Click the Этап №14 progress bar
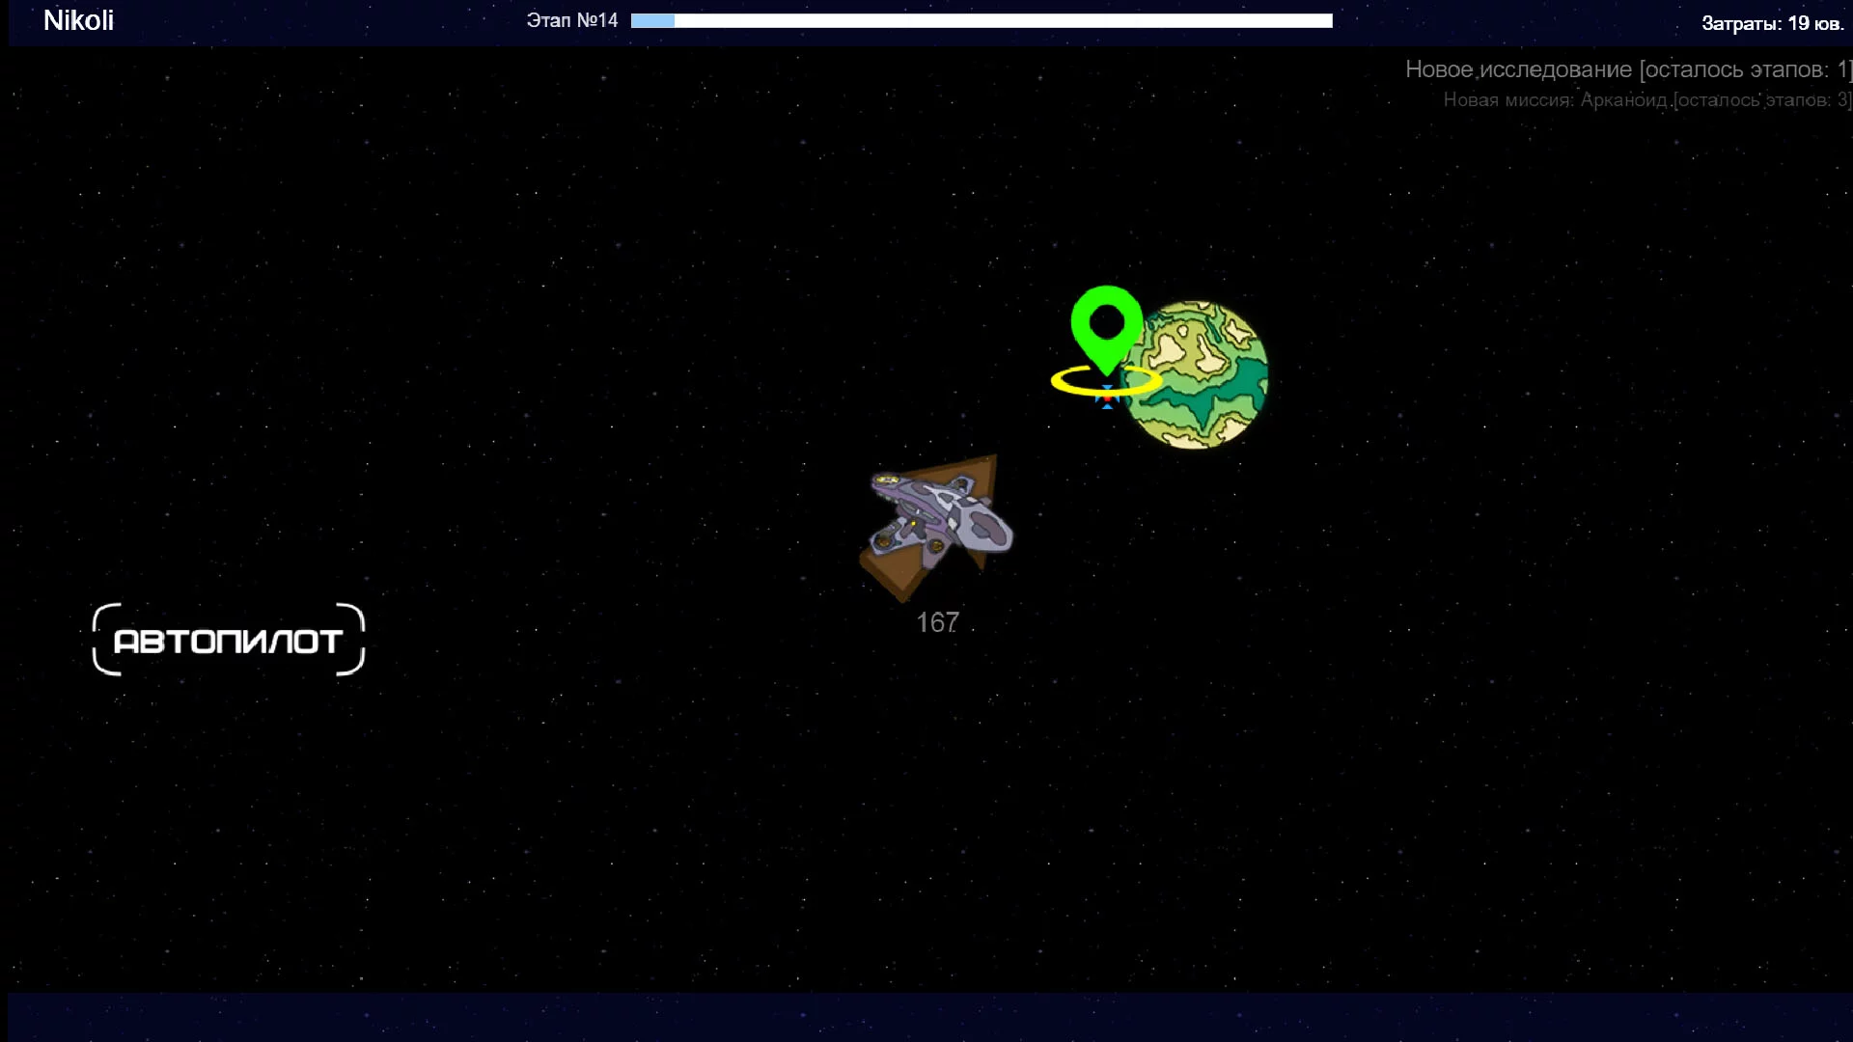The width and height of the screenshot is (1853, 1042). coord(982,20)
